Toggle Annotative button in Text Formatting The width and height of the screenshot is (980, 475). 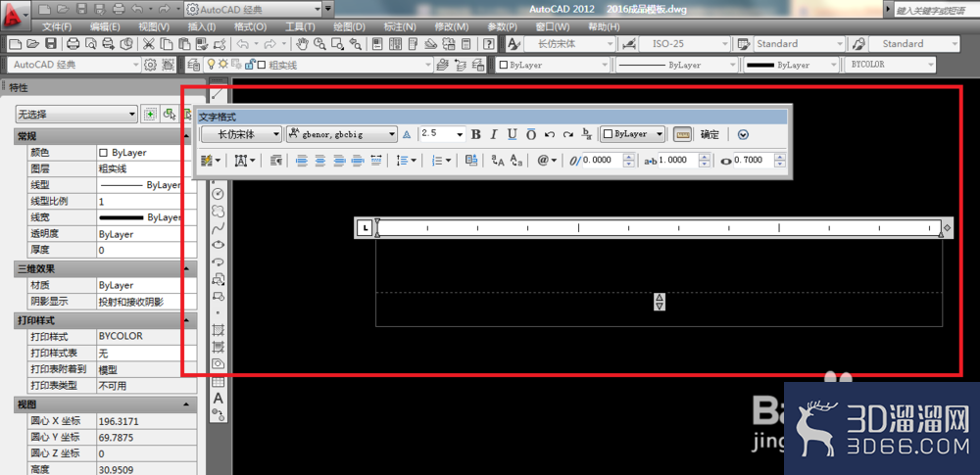(407, 134)
